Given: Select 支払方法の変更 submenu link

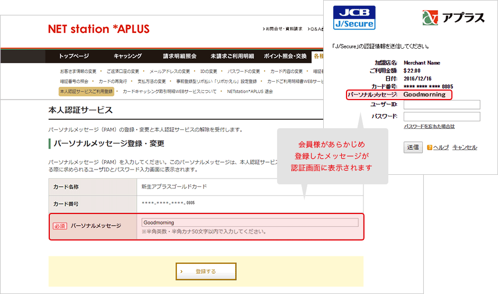Looking at the screenshot, I should click(x=152, y=81).
